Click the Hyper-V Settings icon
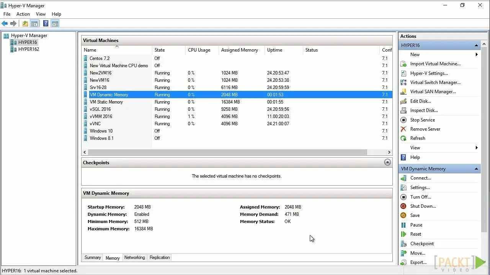The image size is (490, 275). click(403, 73)
